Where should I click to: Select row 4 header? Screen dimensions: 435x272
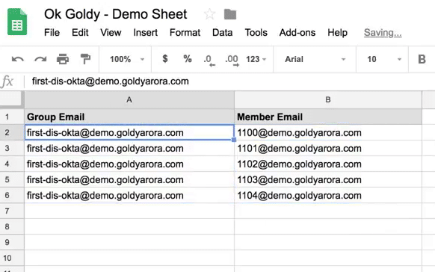[x=12, y=164]
